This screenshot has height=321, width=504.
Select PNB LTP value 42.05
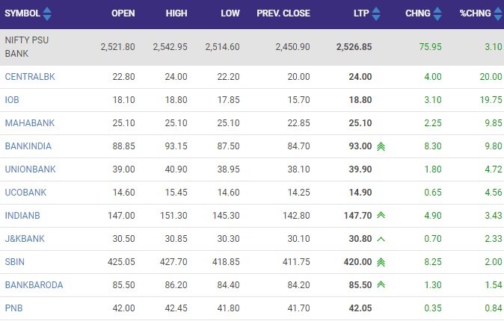(360, 308)
